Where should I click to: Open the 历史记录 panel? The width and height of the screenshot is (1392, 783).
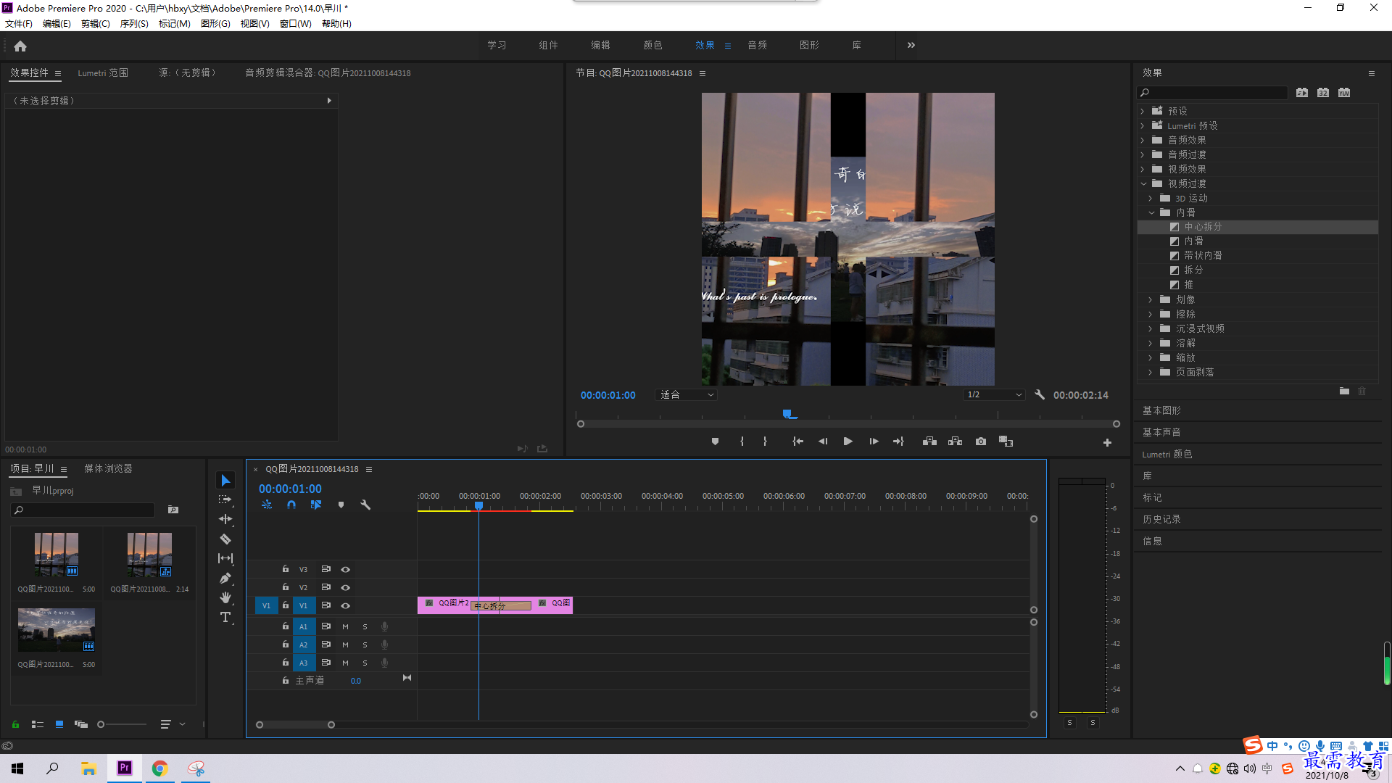point(1161,520)
